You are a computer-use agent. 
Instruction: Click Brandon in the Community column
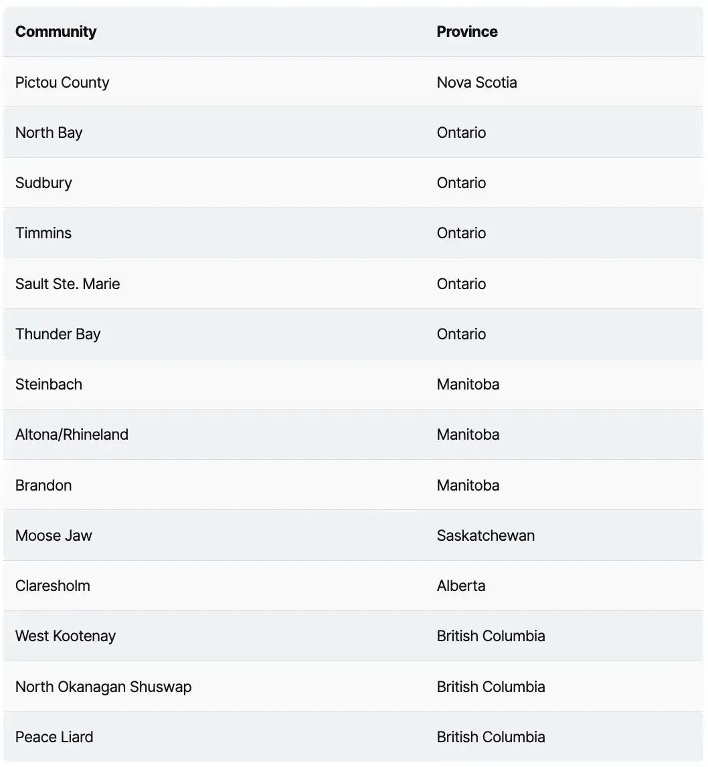coord(43,485)
